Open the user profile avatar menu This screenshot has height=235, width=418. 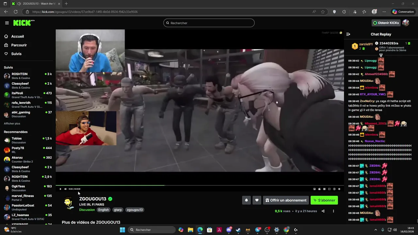406,23
